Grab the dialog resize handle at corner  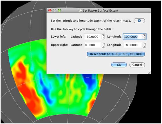[x=149, y=73]
